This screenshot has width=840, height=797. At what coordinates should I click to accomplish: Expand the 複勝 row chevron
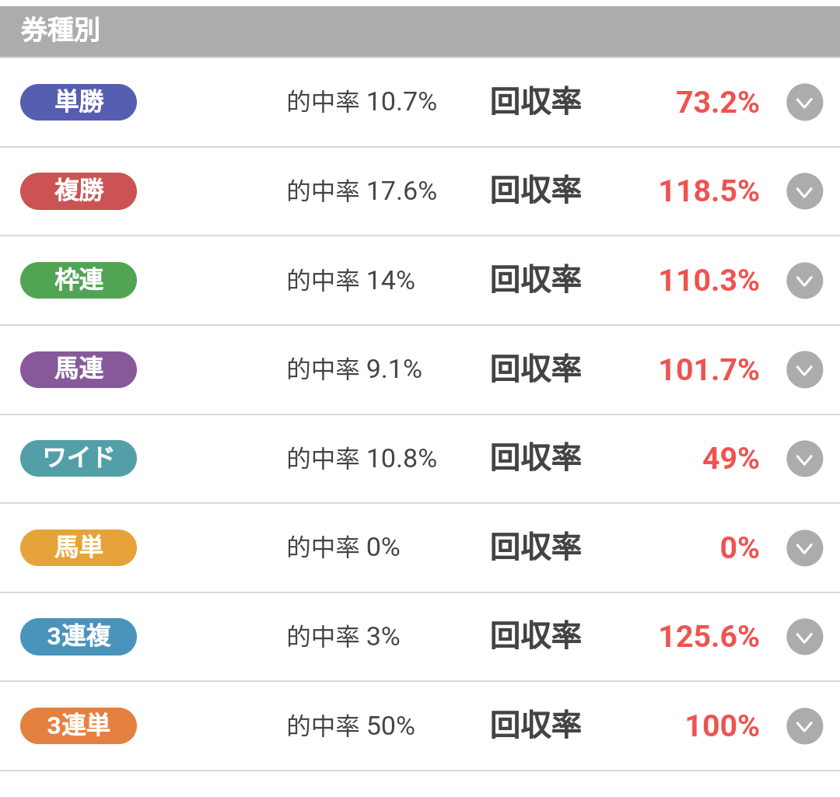tap(804, 191)
